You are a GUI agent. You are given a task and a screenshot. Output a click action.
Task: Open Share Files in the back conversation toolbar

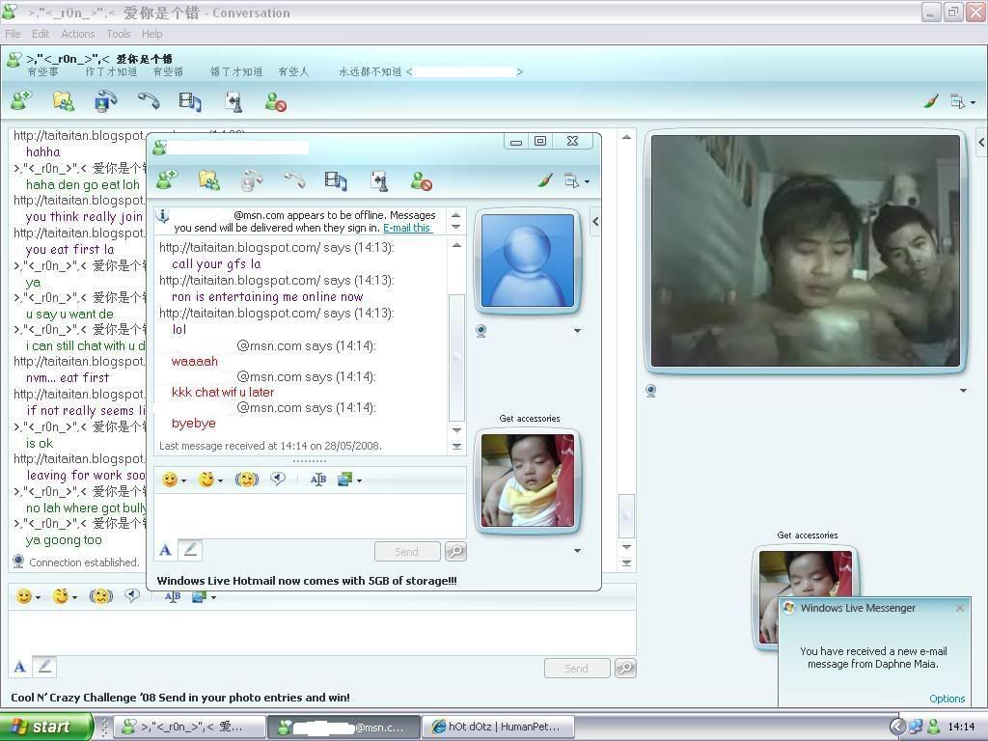click(x=63, y=100)
